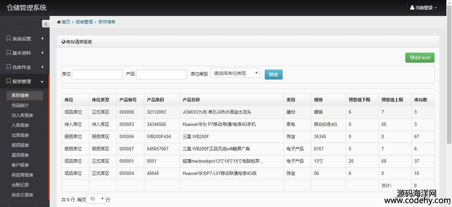
Task: Click the bookmark icon beside 系统设置
Action: click(x=9, y=38)
